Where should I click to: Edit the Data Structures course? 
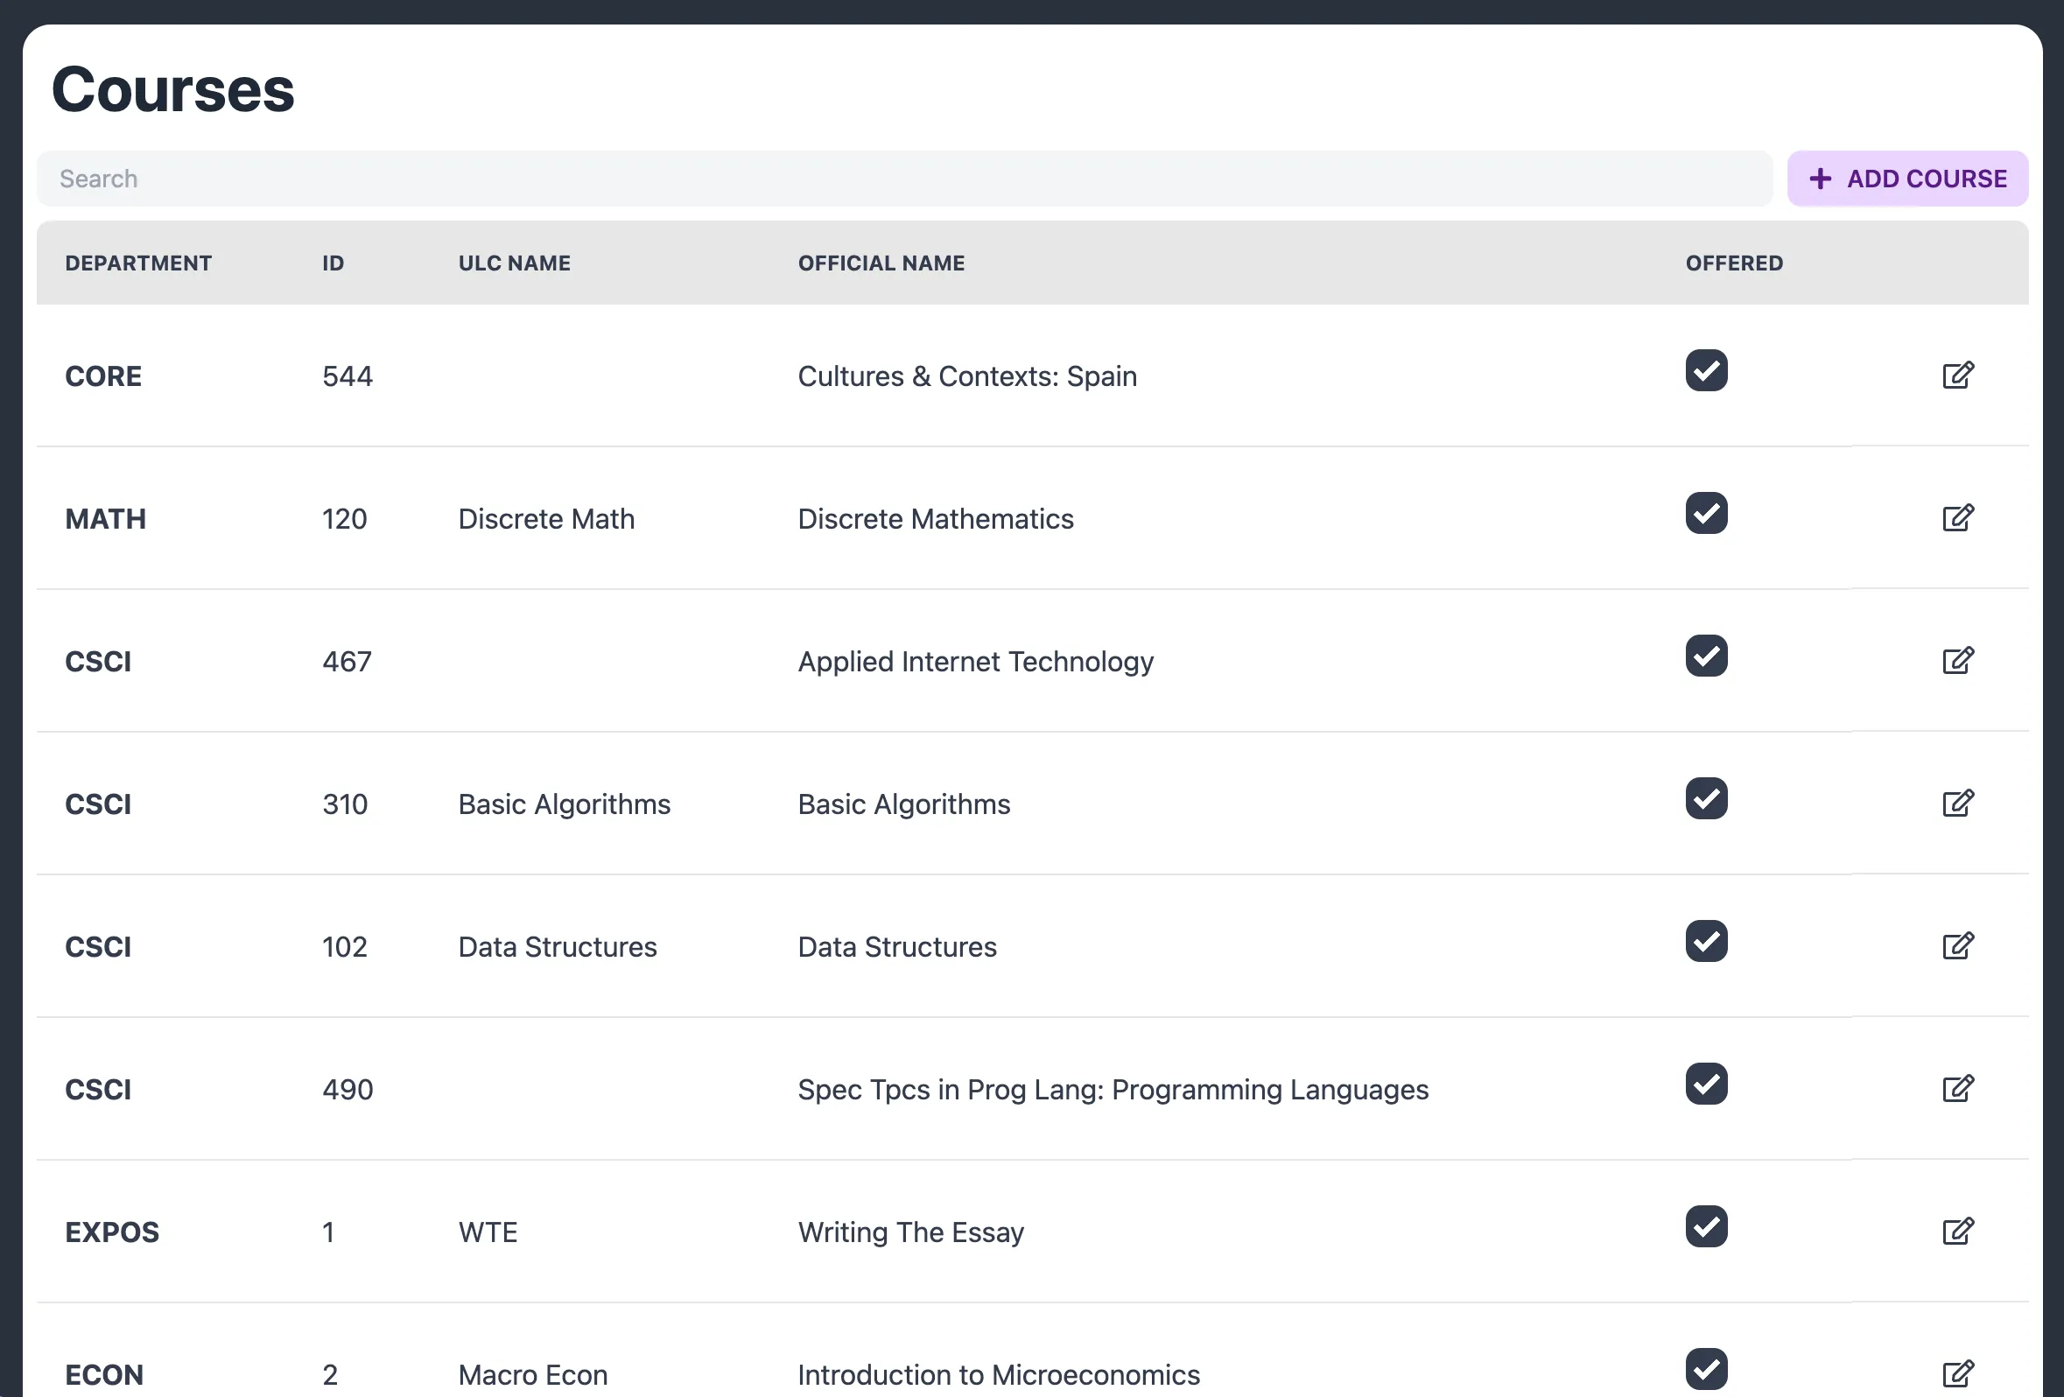(1959, 947)
